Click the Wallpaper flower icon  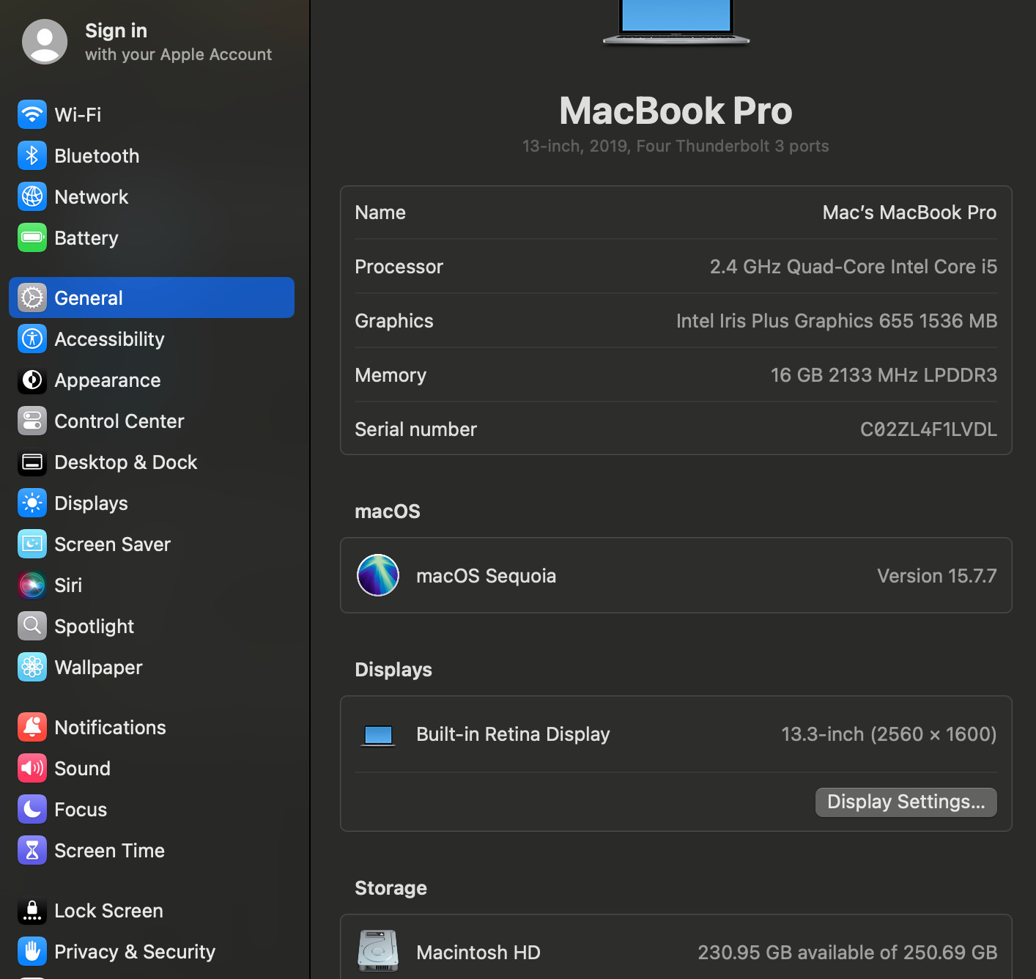tap(32, 667)
